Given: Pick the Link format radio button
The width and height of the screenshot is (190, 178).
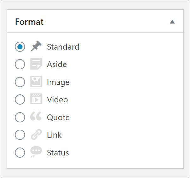Looking at the screenshot, I should coord(20,135).
